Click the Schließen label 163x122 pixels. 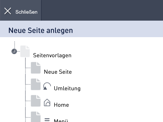(26, 12)
